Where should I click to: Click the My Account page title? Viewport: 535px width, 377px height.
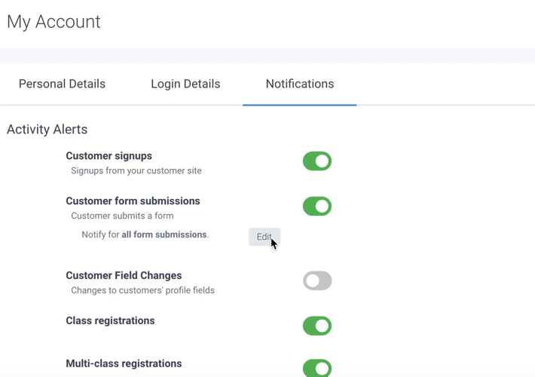coord(53,22)
